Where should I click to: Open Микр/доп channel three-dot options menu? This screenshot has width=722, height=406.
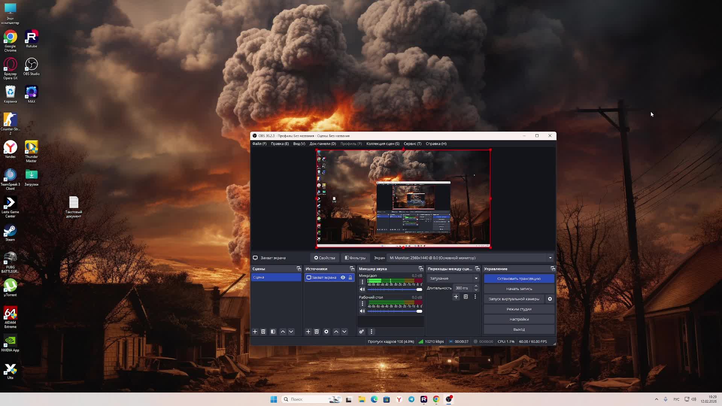363,282
